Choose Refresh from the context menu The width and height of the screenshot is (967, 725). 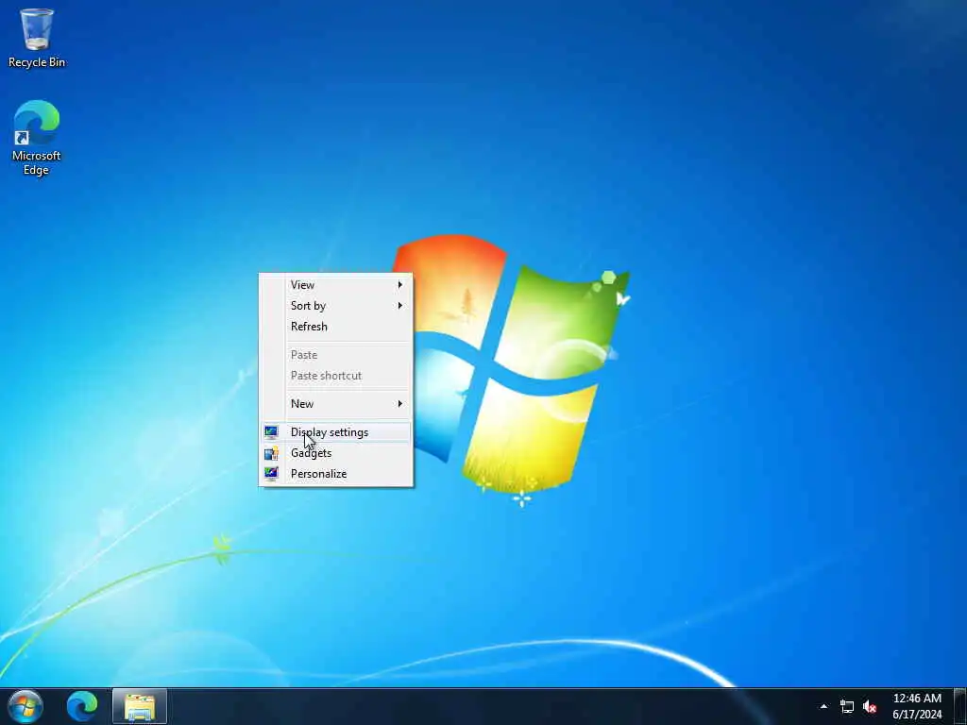click(x=335, y=327)
